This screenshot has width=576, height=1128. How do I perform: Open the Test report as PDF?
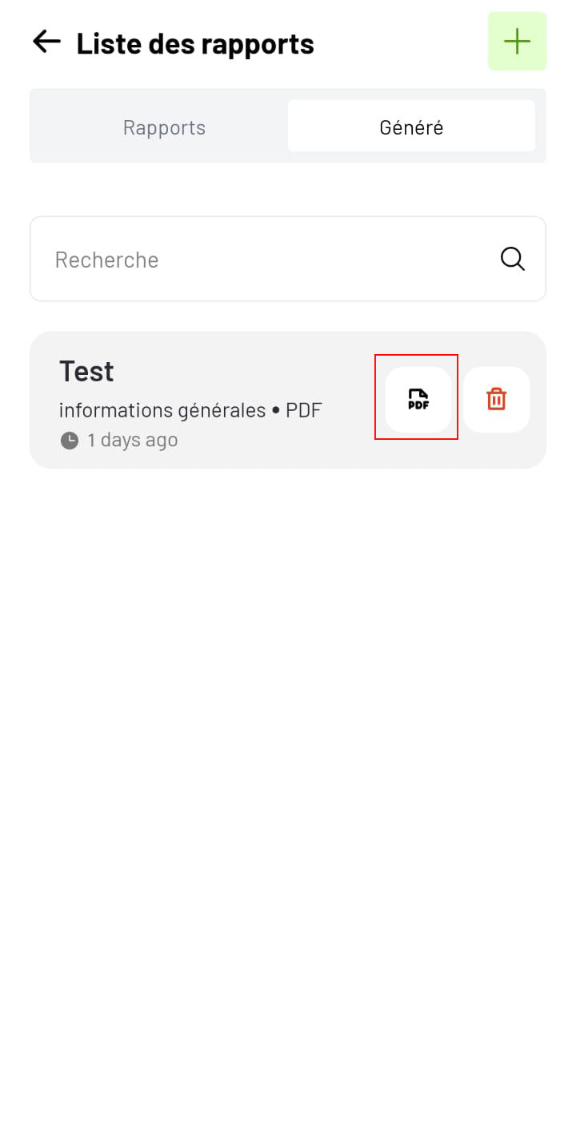(x=418, y=399)
